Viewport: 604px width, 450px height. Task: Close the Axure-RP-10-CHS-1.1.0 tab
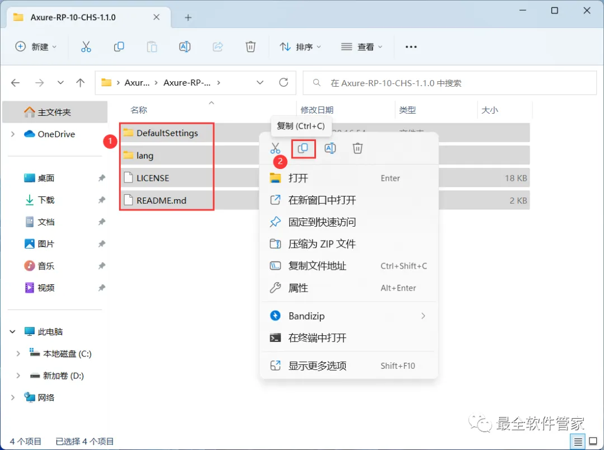click(157, 17)
